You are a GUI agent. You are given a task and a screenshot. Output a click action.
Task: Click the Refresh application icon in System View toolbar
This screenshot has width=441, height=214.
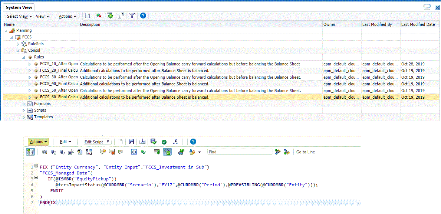(110, 16)
